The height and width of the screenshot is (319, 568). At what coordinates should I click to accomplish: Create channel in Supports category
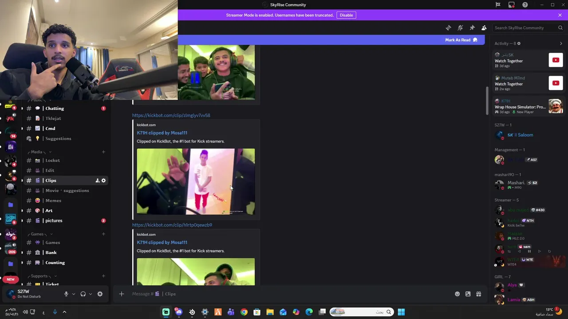point(103,276)
